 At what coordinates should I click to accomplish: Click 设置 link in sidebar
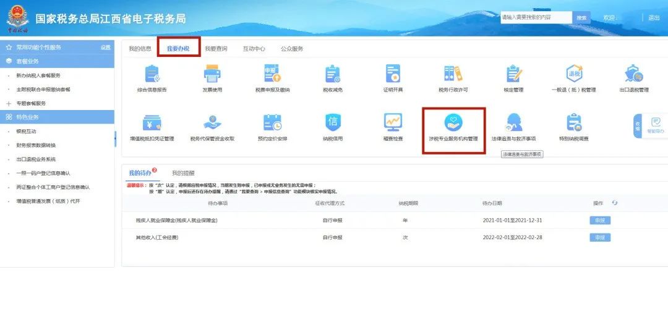[105, 47]
